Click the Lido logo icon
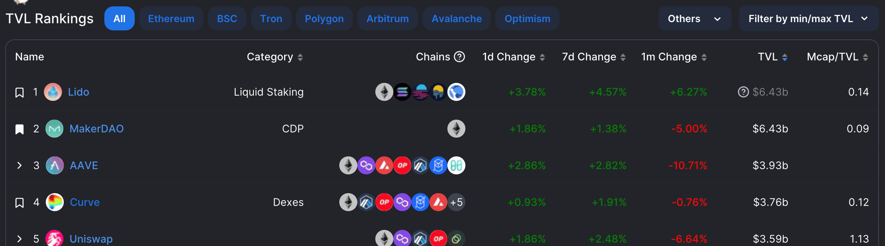 [x=53, y=92]
